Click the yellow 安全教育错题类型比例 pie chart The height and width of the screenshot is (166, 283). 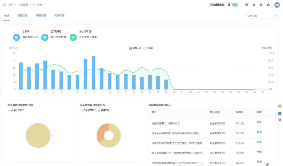(38, 136)
